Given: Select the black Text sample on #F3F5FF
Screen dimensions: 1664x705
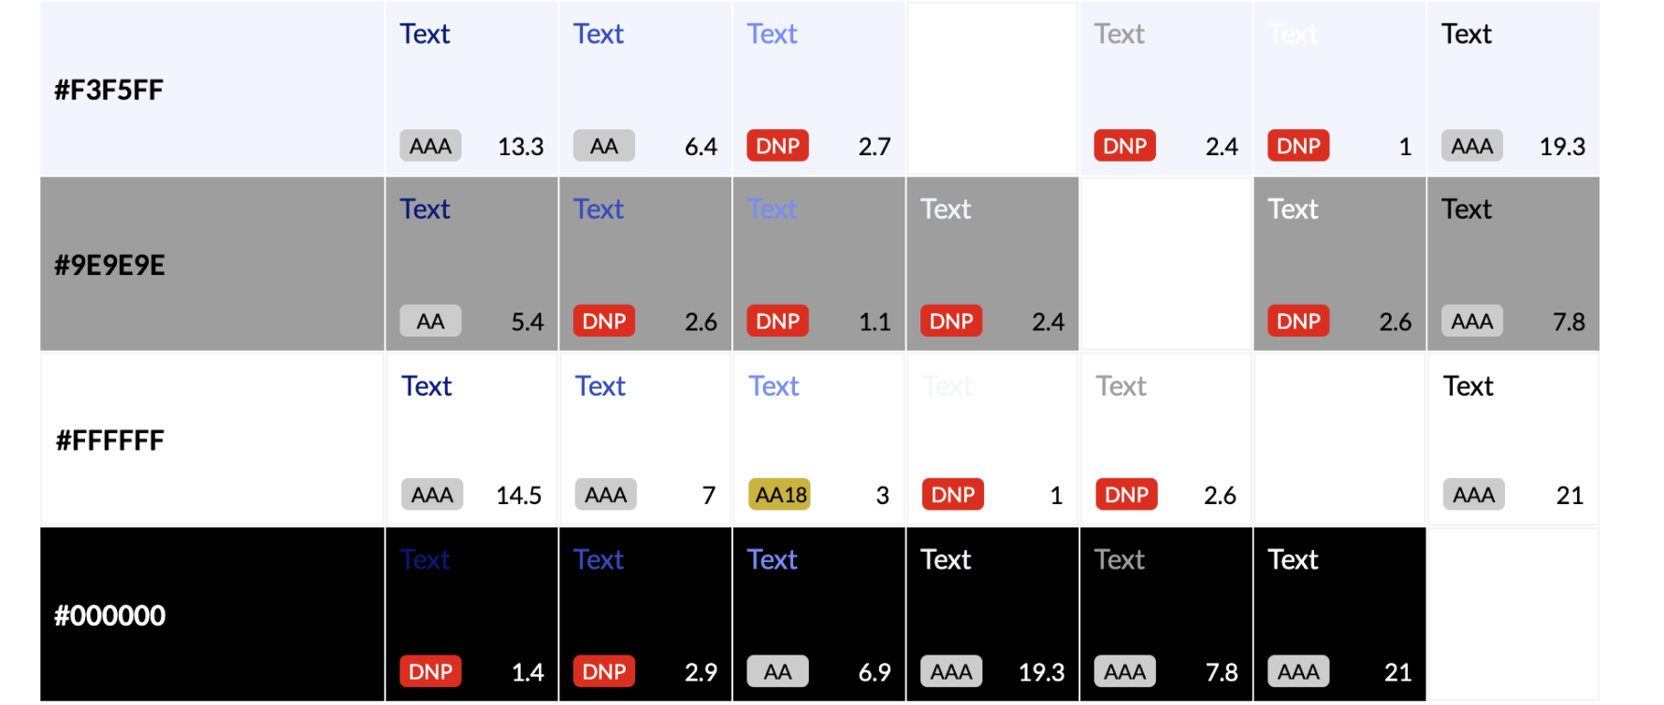Looking at the screenshot, I should [1466, 35].
